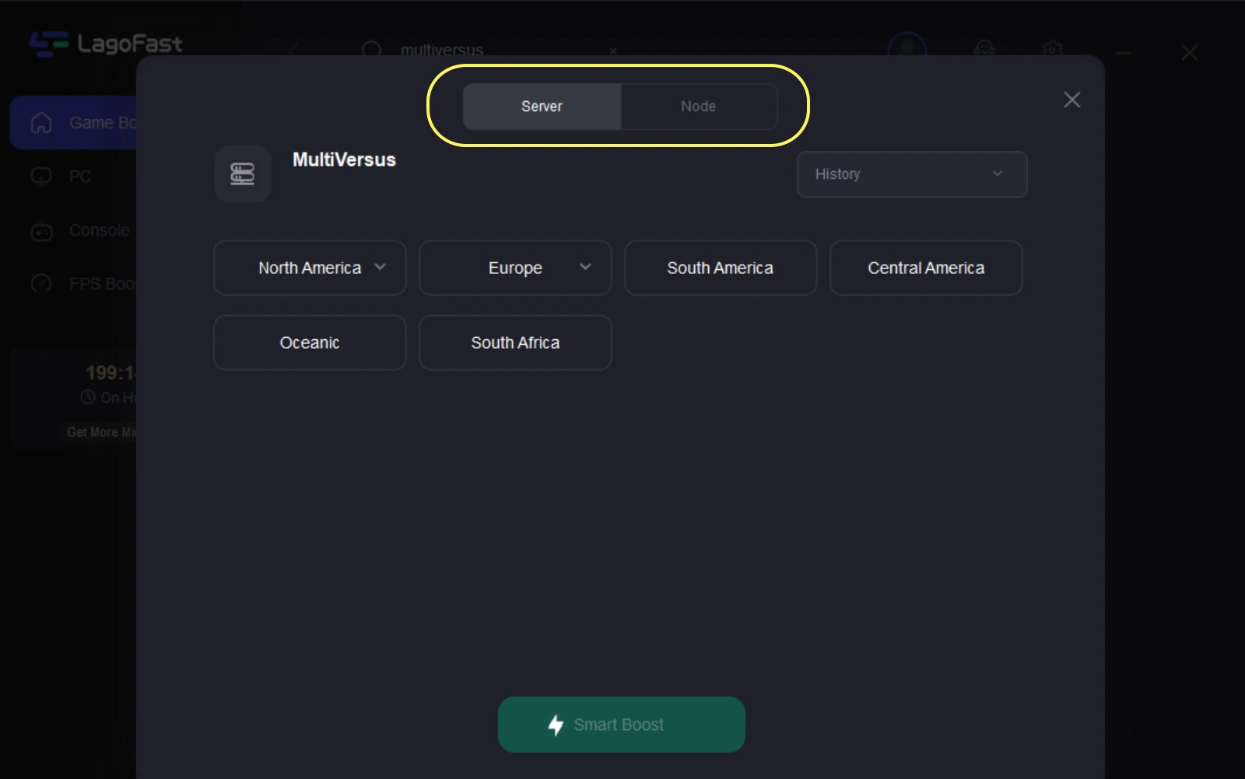This screenshot has height=779, width=1245.
Task: Expand the North America server list
Action: [310, 268]
